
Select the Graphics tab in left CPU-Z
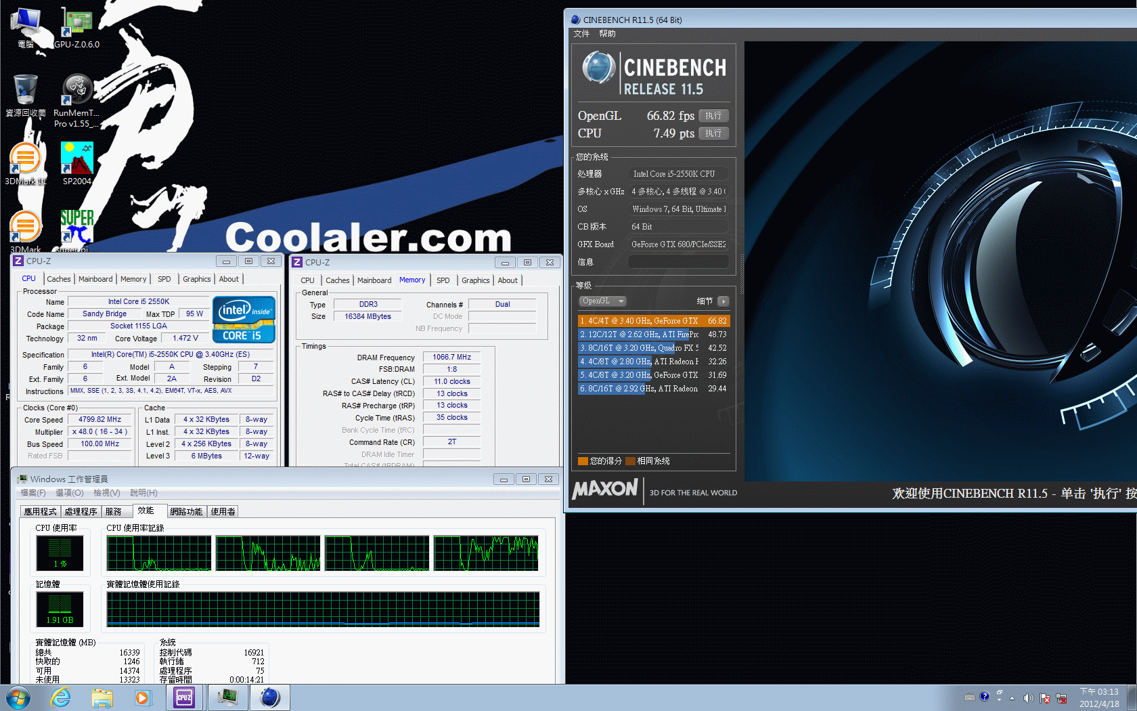[x=197, y=279]
